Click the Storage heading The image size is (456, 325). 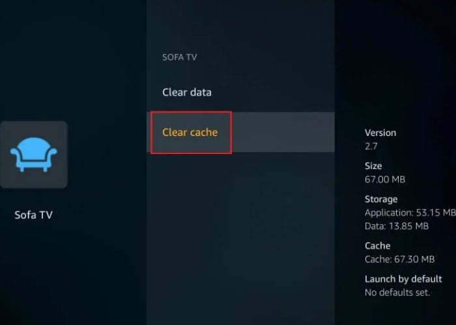pyautogui.click(x=381, y=200)
